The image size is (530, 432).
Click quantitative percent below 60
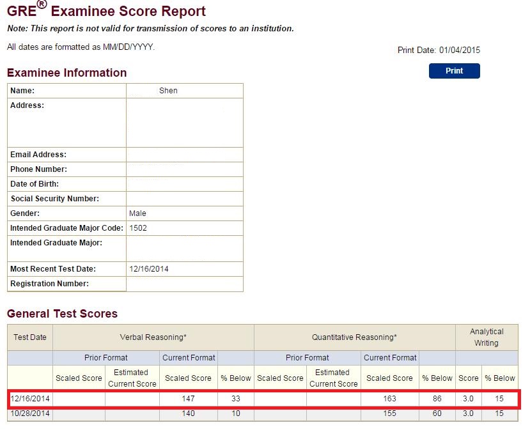437,413
